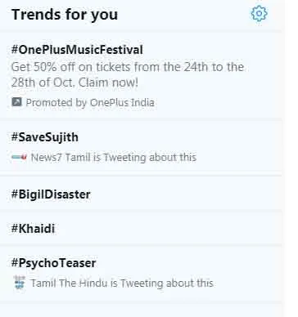Click News7 Tamil avatar icon
298x317 pixels.
pos(19,157)
